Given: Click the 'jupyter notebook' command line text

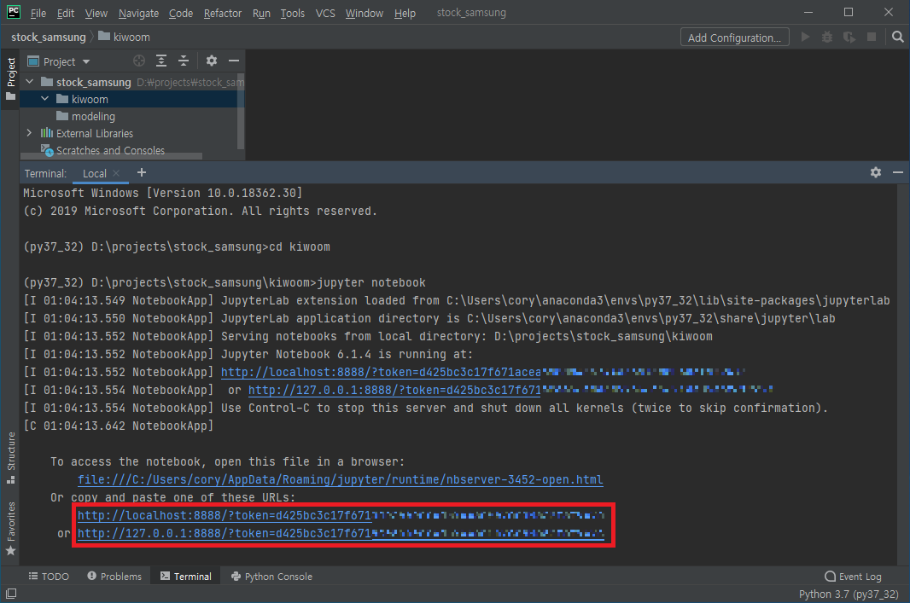Looking at the screenshot, I should coord(370,282).
